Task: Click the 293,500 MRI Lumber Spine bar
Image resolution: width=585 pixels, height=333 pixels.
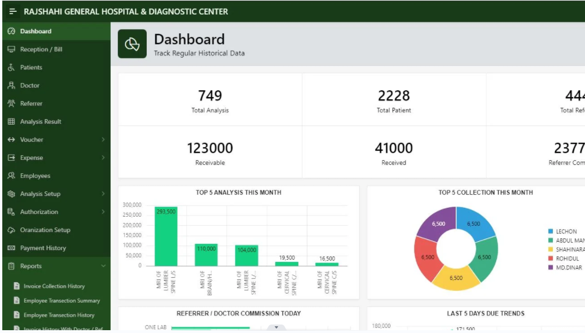Action: (166, 236)
